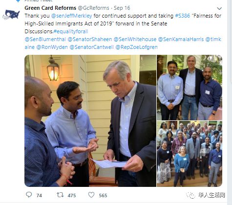Retweet using the retweet arrows icon
The width and height of the screenshot is (232, 205).
pos(60,195)
